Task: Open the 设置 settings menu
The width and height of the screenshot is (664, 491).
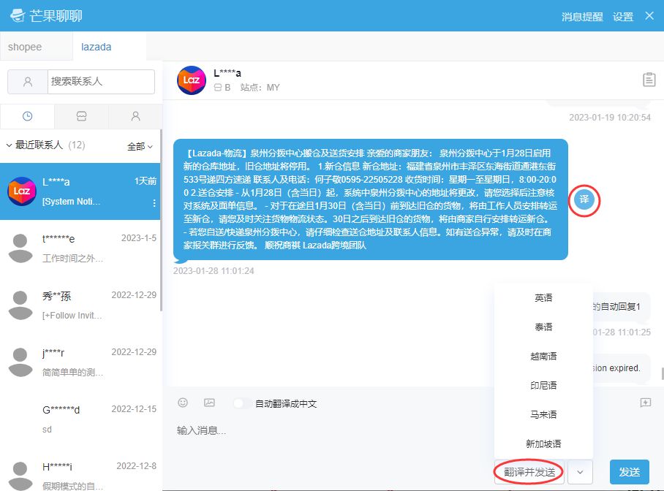Action: [x=622, y=16]
